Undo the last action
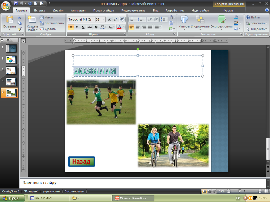270x202 pixels. point(21,3)
